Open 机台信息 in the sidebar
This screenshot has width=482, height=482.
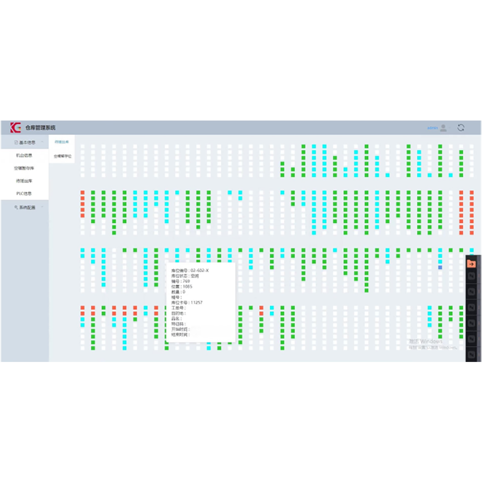click(24, 156)
